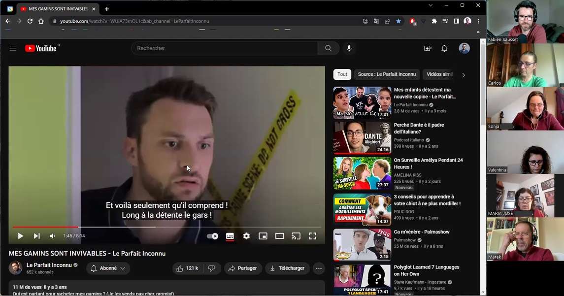
Task: Translate this page from the address bar
Action: click(376, 21)
